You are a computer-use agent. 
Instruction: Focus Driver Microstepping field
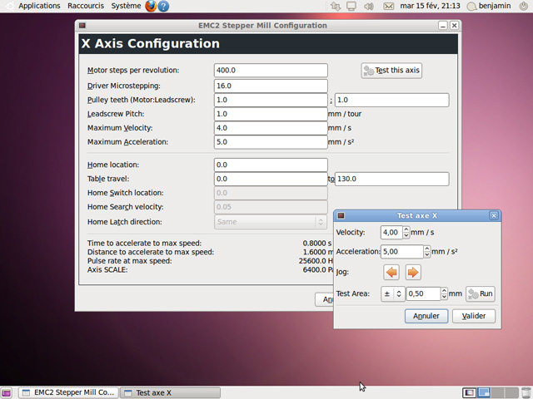click(x=271, y=86)
